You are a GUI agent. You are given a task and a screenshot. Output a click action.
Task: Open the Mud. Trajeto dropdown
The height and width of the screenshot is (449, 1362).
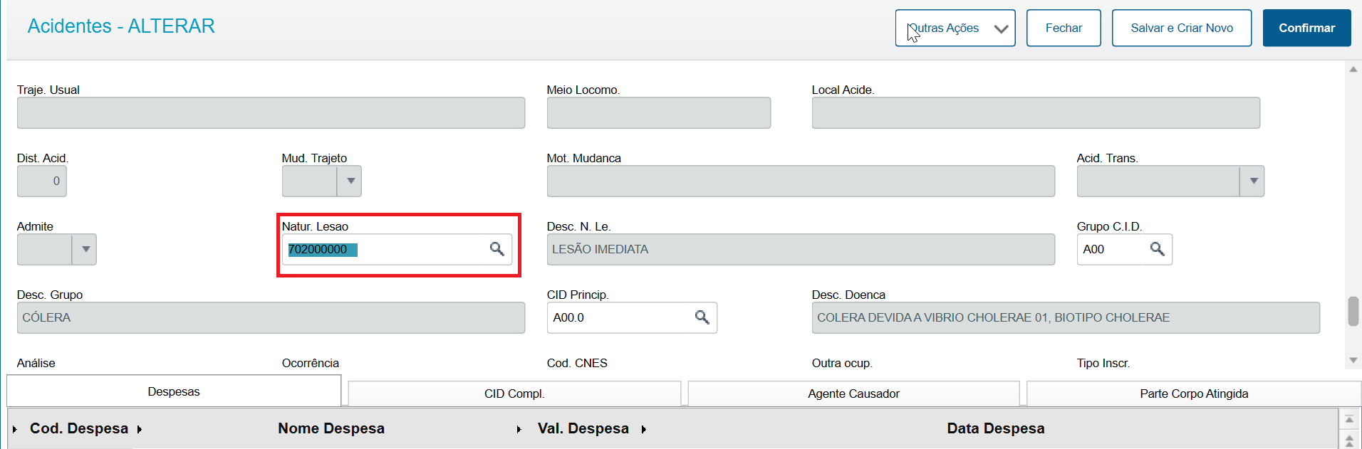click(x=350, y=181)
